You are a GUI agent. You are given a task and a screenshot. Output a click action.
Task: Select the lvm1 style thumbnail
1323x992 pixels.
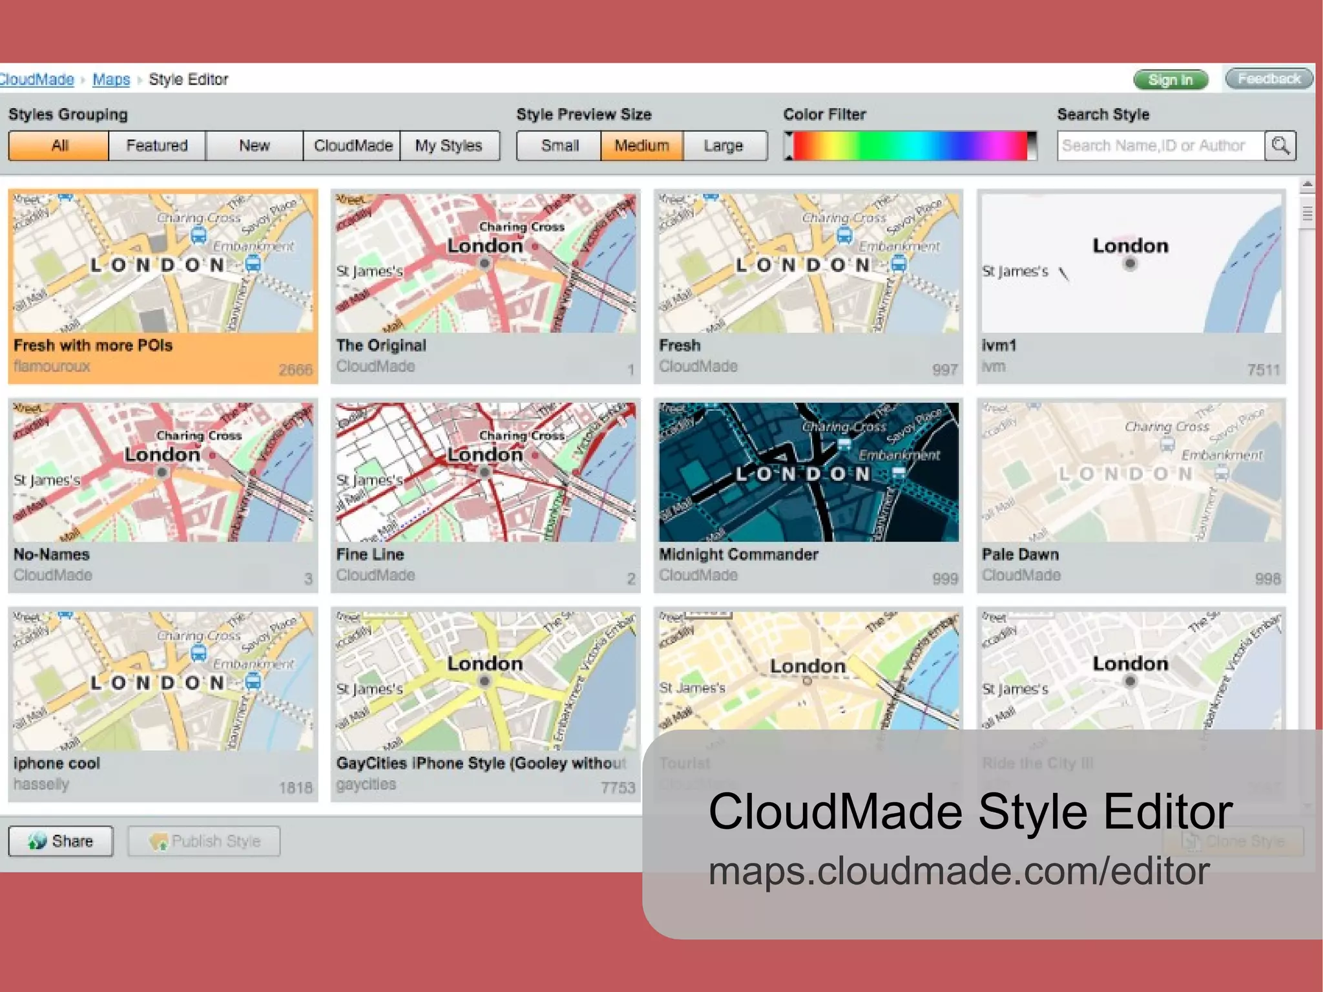1131,286
